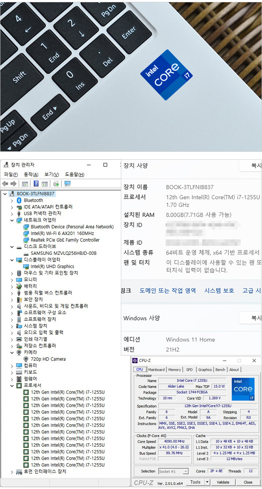Viewport: 262px width, 489px height.
Task: Select the 오디오 입력 및 출력 row
Action: click(43, 332)
